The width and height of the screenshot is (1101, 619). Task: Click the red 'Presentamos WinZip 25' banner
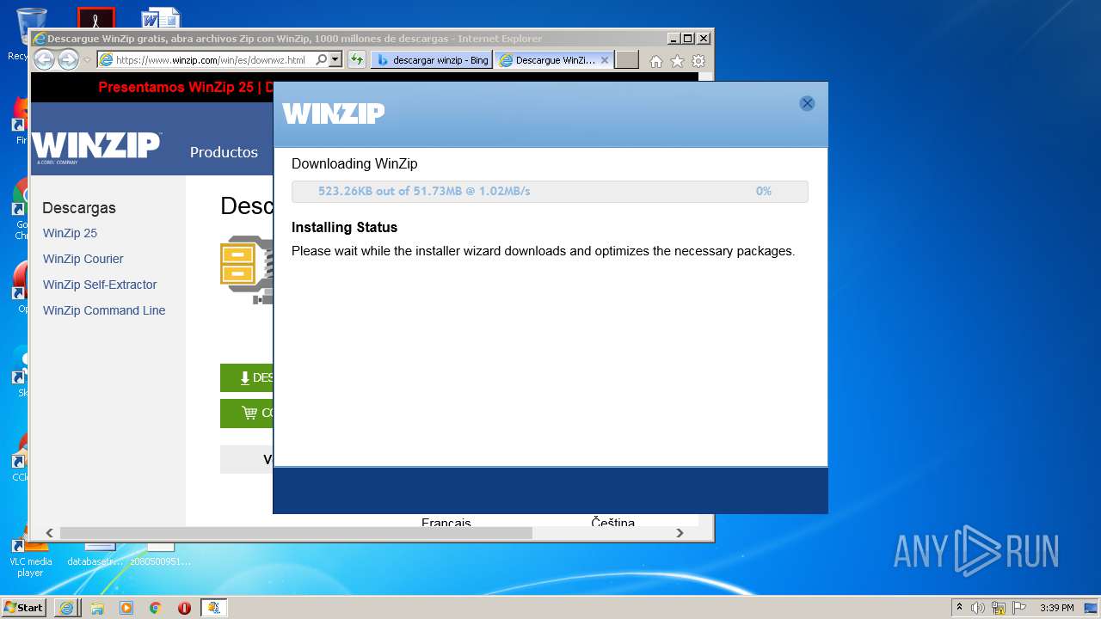pyautogui.click(x=186, y=87)
